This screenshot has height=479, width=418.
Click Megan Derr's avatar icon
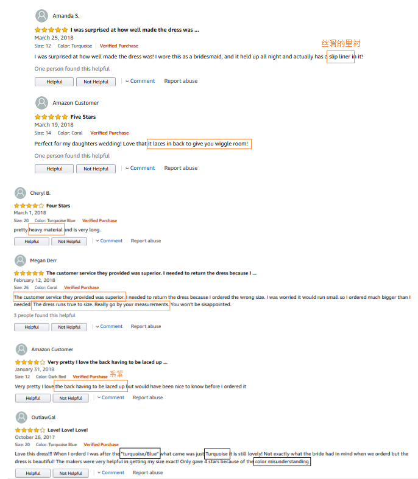pyautogui.click(x=21, y=260)
